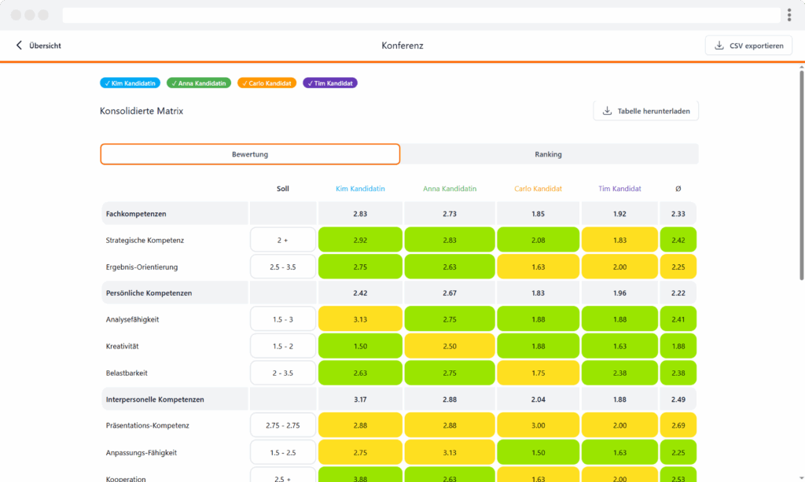This screenshot has height=482, width=805.
Task: Click the Interpersonelle Kompetenzen section row
Action: (x=175, y=399)
